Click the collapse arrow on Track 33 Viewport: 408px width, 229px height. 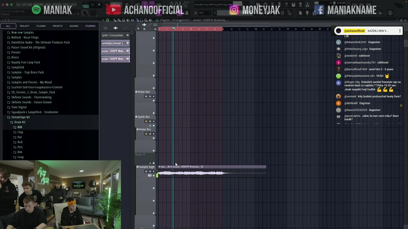(x=150, y=163)
